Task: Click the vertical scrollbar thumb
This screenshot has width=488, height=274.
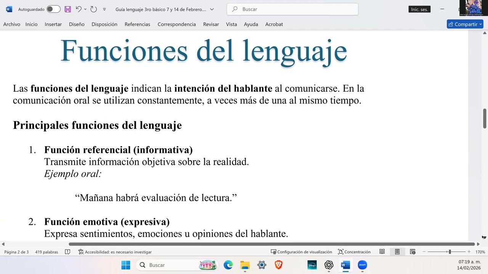Action: (x=485, y=118)
